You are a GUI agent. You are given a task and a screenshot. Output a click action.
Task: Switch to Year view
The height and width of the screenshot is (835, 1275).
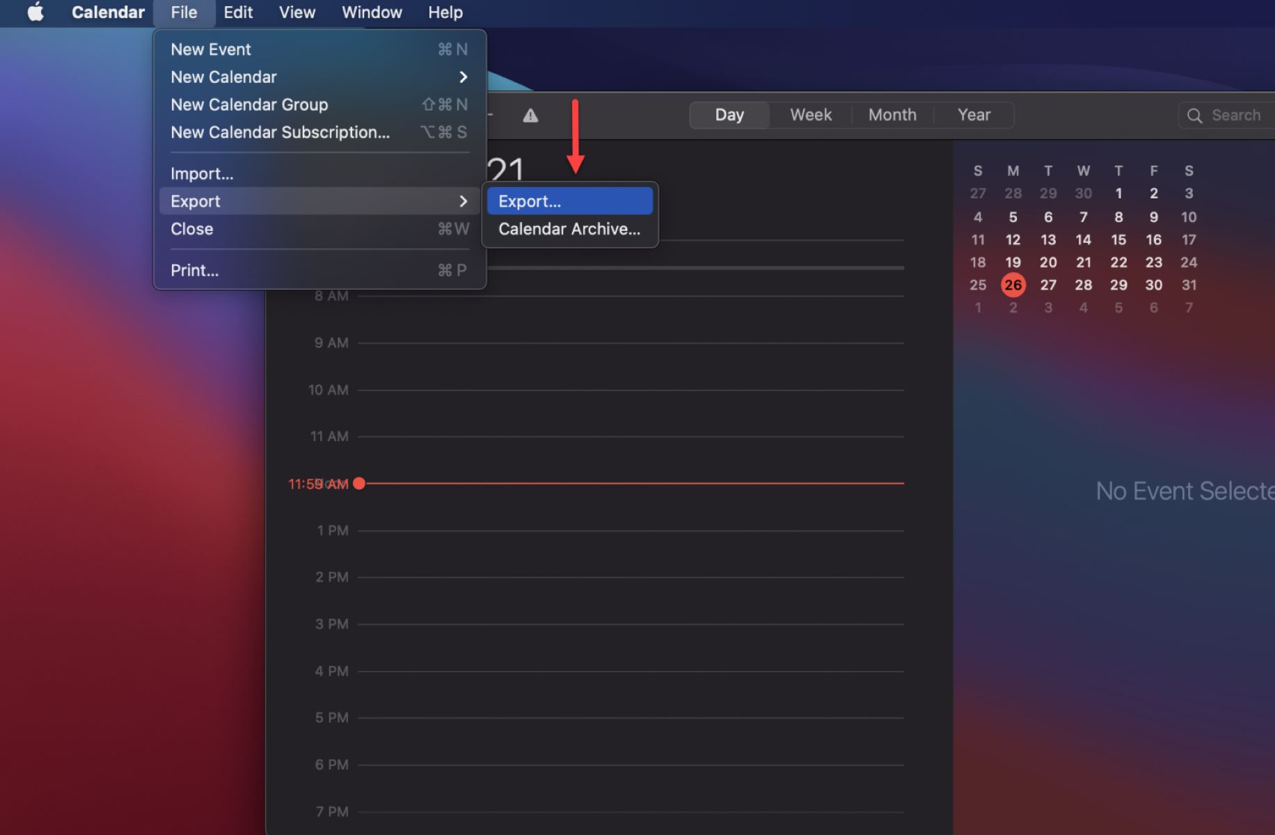click(x=974, y=115)
